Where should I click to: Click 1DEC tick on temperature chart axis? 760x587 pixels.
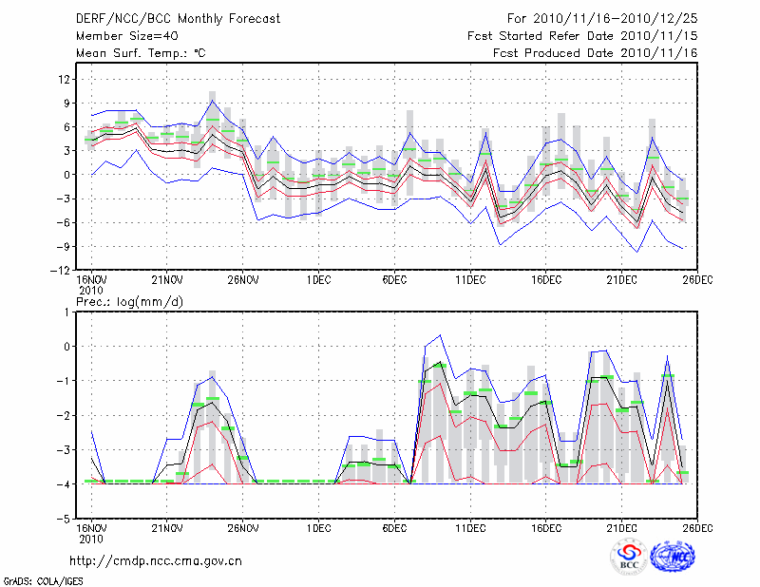[x=319, y=279]
